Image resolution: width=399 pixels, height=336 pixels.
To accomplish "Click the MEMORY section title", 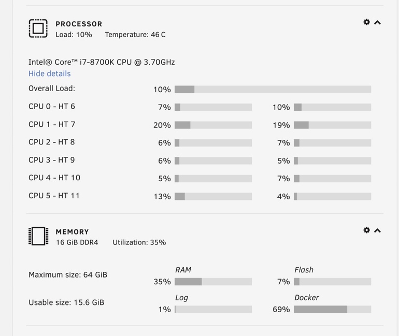I will tap(72, 232).
